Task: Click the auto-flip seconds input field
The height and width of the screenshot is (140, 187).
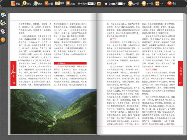Action: 120,4
